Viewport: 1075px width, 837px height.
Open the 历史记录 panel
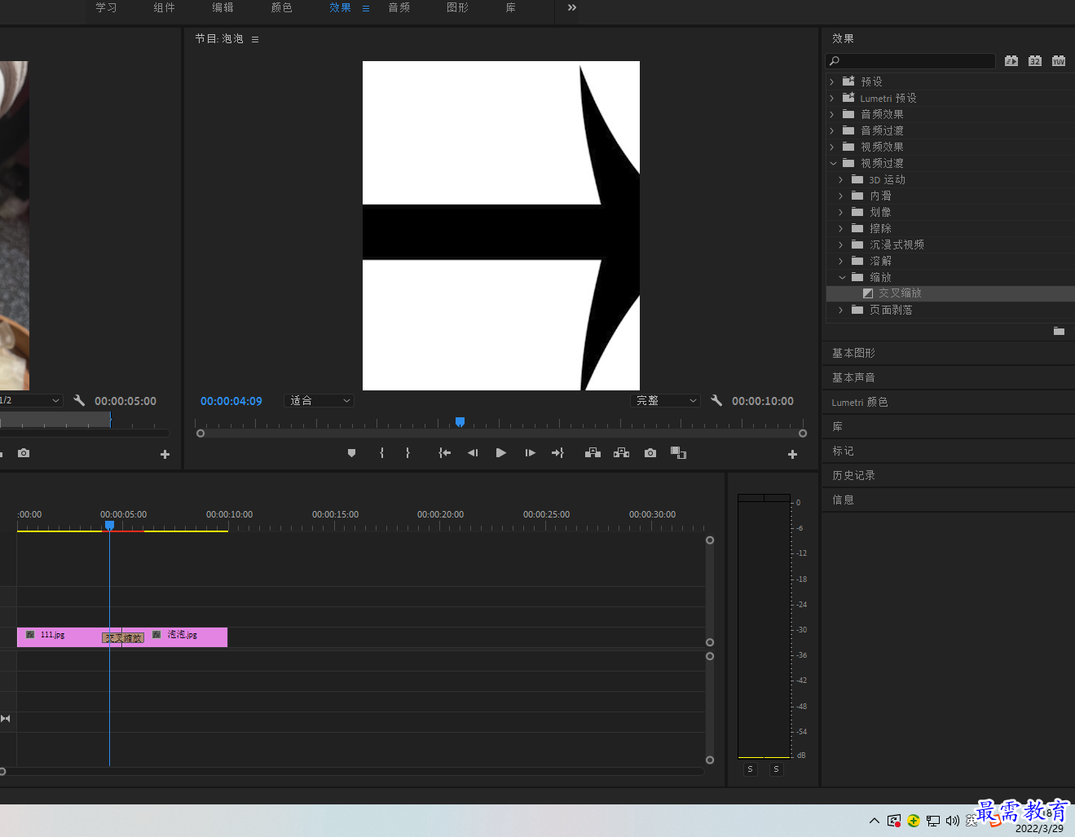point(853,475)
